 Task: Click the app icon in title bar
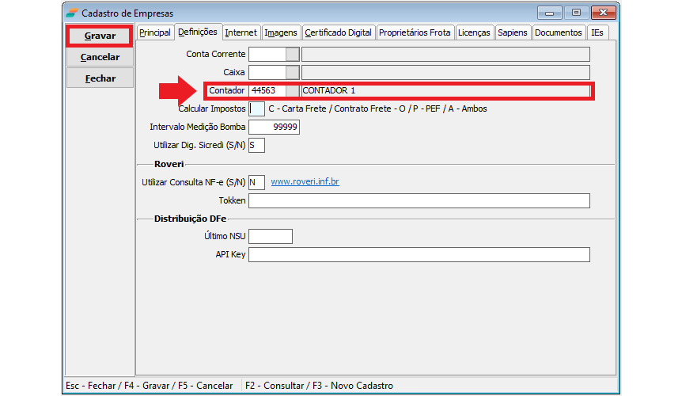click(72, 13)
